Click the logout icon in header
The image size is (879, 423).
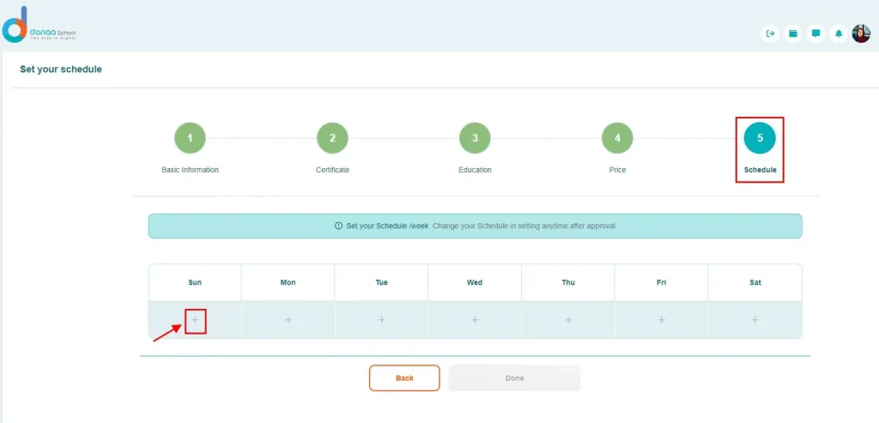(x=770, y=33)
